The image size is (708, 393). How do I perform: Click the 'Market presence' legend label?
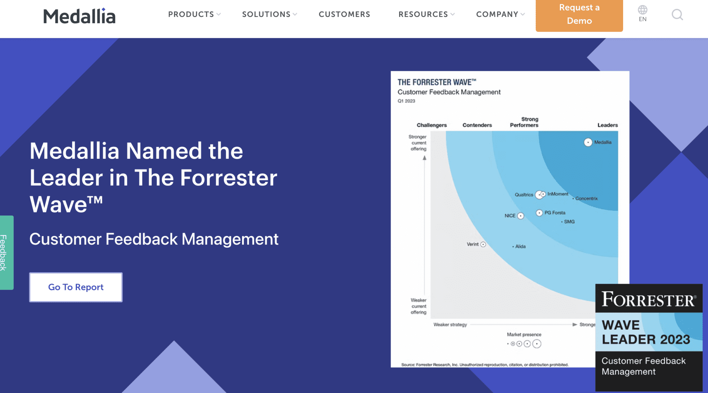pos(524,334)
